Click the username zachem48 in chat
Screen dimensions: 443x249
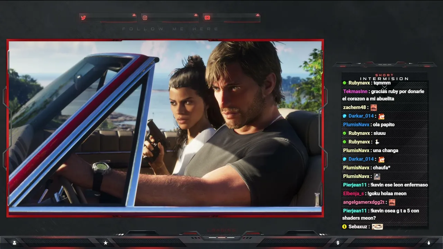coord(354,107)
